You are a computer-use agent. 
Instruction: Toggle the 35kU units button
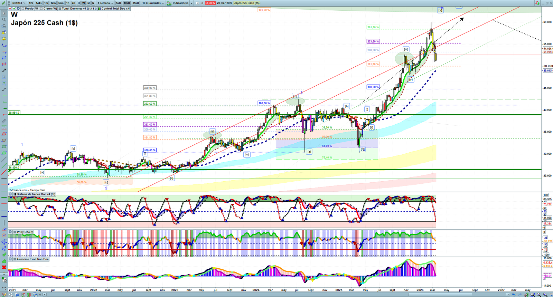click(x=136, y=3)
